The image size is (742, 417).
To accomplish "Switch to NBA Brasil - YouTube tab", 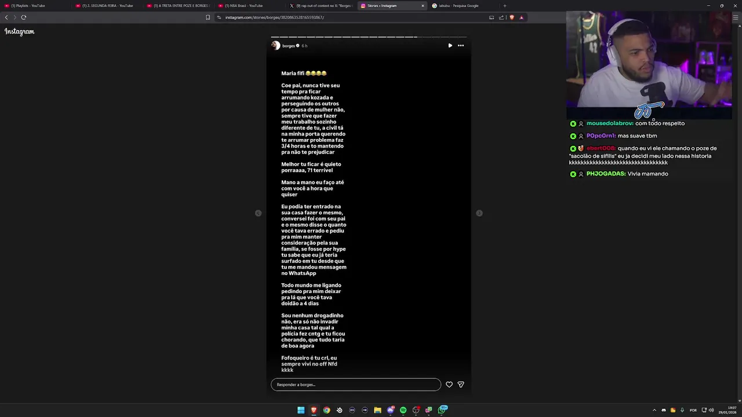I will click(x=249, y=6).
